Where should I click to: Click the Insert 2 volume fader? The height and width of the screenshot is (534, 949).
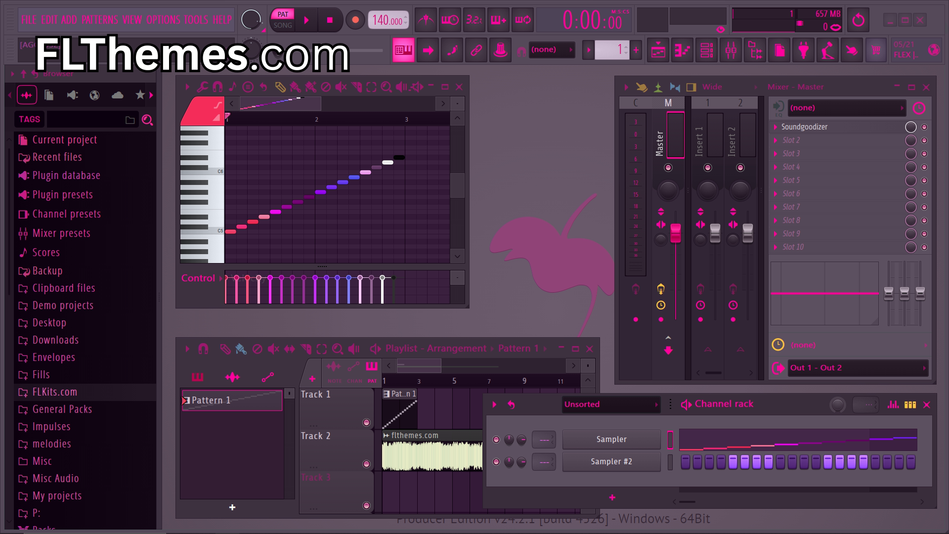pos(748,233)
